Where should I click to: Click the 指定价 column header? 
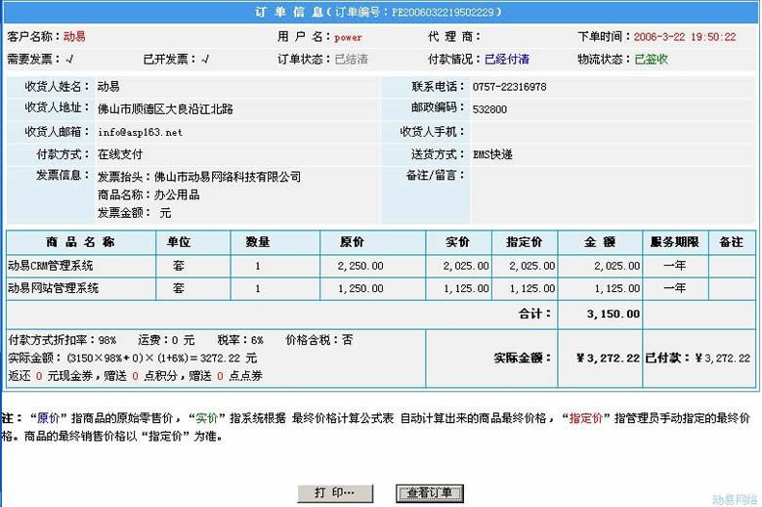524,242
